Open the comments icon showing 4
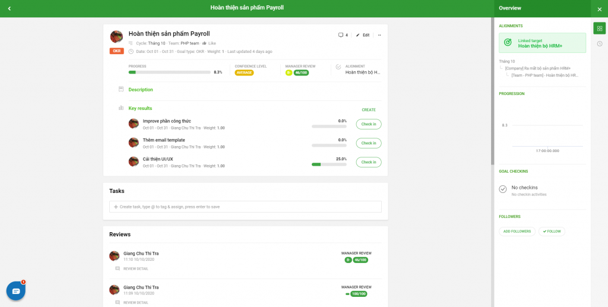This screenshot has height=307, width=608. point(343,35)
